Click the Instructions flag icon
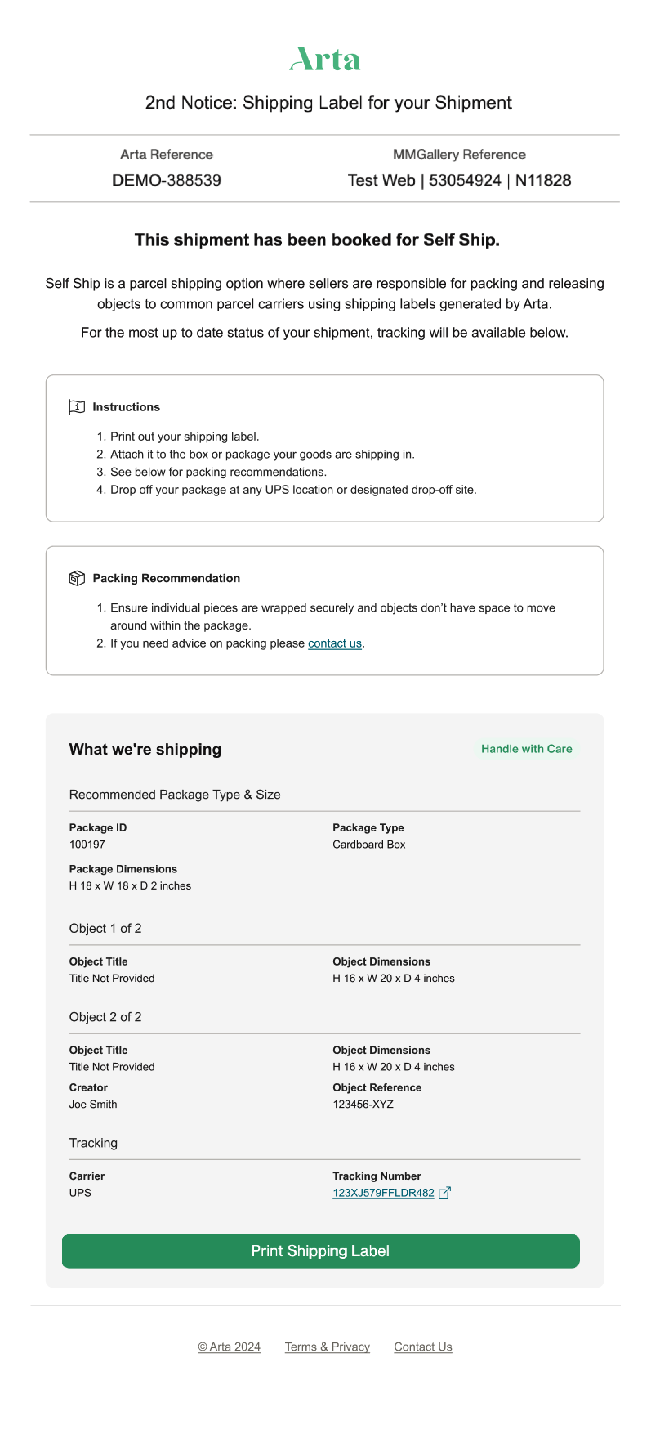651x1434 pixels. point(77,407)
